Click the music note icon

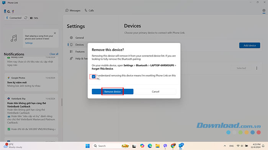(14, 38)
